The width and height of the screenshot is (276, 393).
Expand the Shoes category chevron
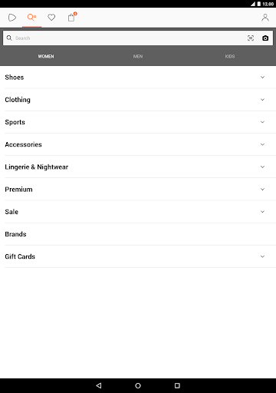tap(262, 78)
